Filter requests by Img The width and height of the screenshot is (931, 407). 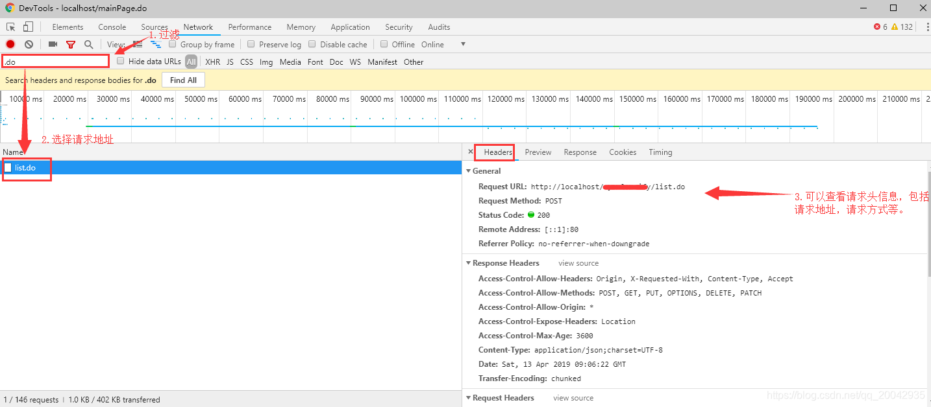point(266,62)
